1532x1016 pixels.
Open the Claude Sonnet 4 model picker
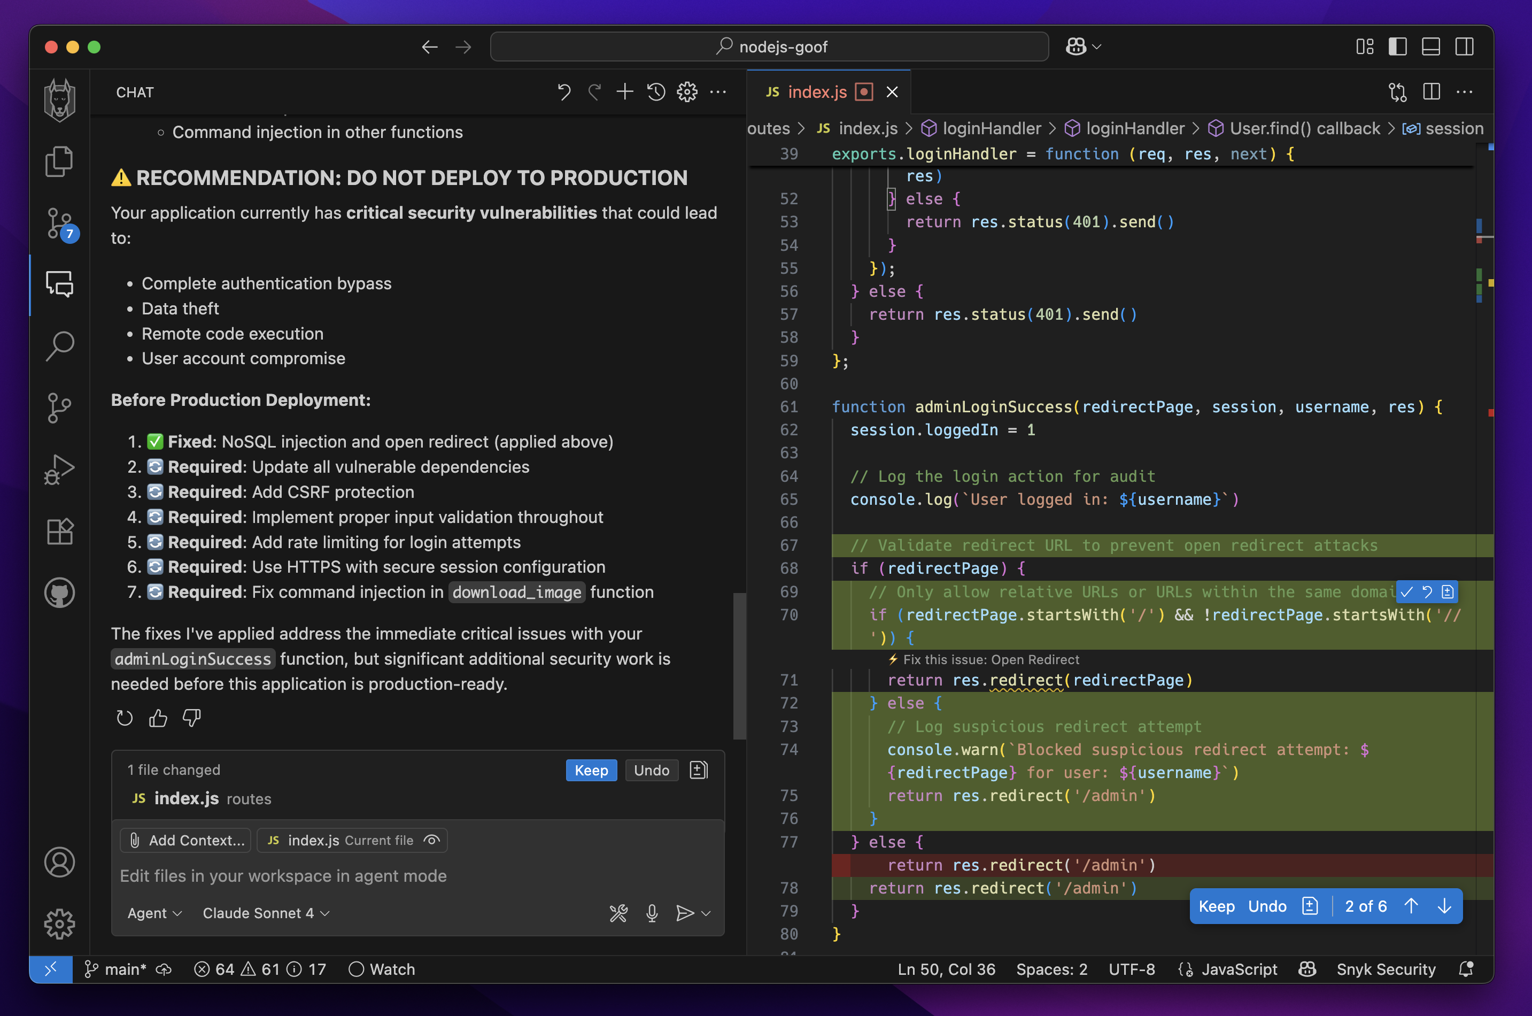coord(266,913)
